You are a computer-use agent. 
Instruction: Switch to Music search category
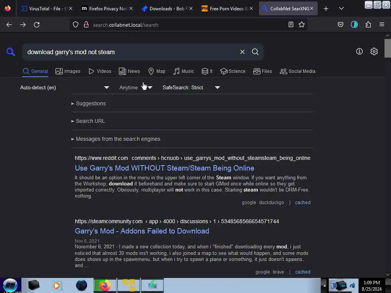pyautogui.click(x=184, y=71)
